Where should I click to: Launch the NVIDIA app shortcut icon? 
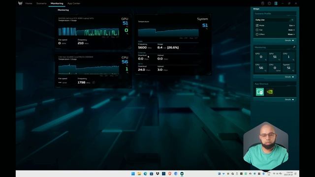(x=270, y=92)
